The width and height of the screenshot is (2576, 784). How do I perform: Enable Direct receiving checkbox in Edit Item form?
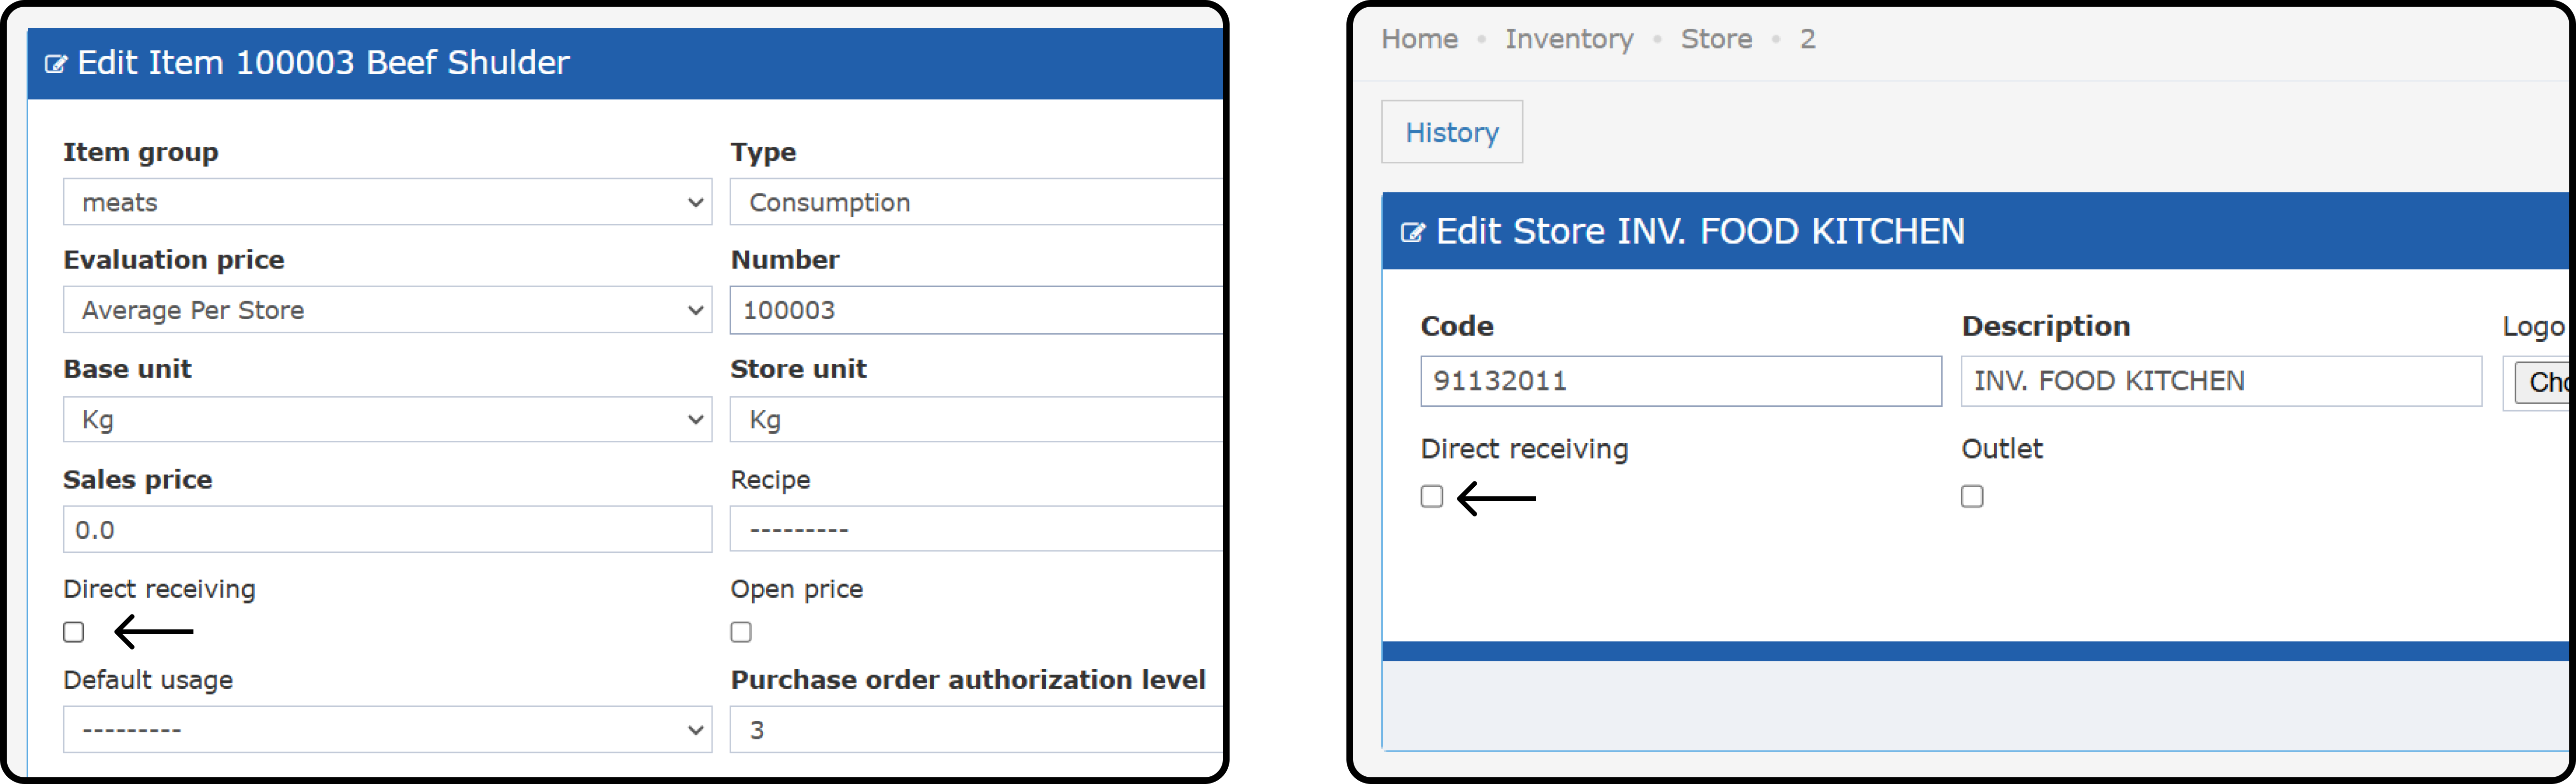74,632
